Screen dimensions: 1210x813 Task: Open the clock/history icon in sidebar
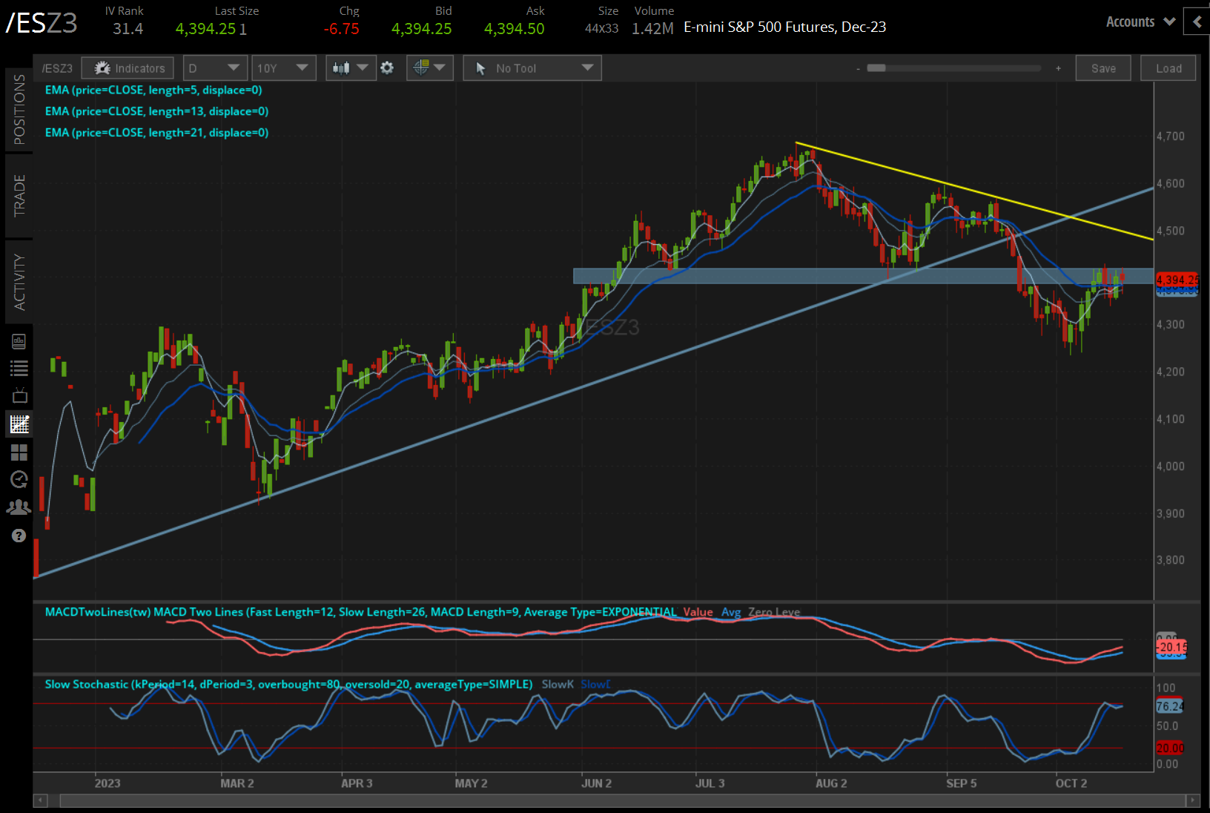click(x=19, y=479)
